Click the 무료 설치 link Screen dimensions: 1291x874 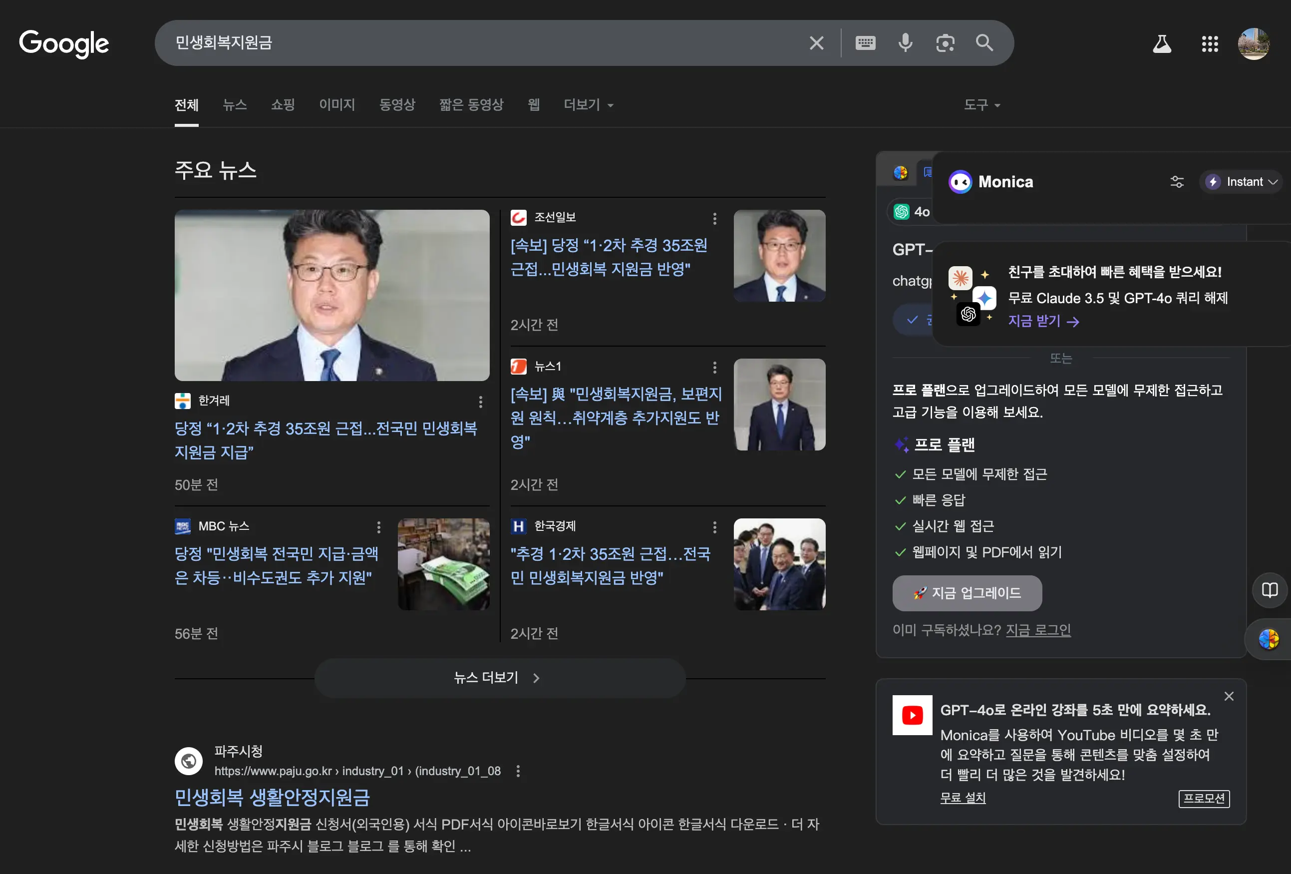coord(963,797)
